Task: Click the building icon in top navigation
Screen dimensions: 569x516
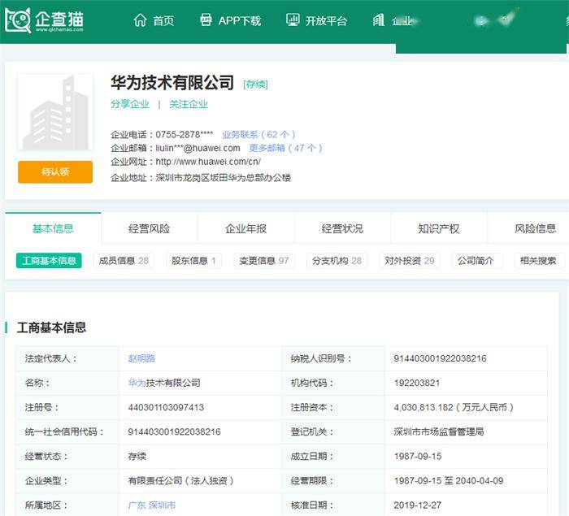Action: tap(379, 20)
